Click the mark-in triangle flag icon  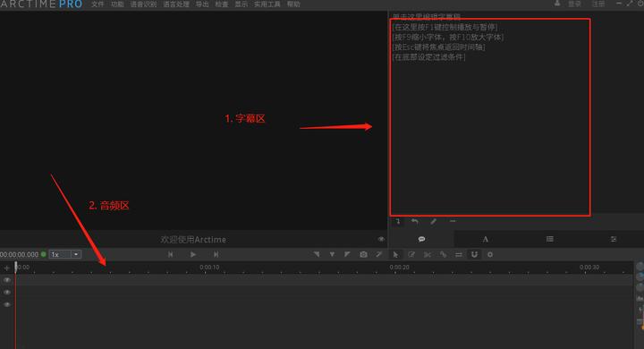(317, 254)
